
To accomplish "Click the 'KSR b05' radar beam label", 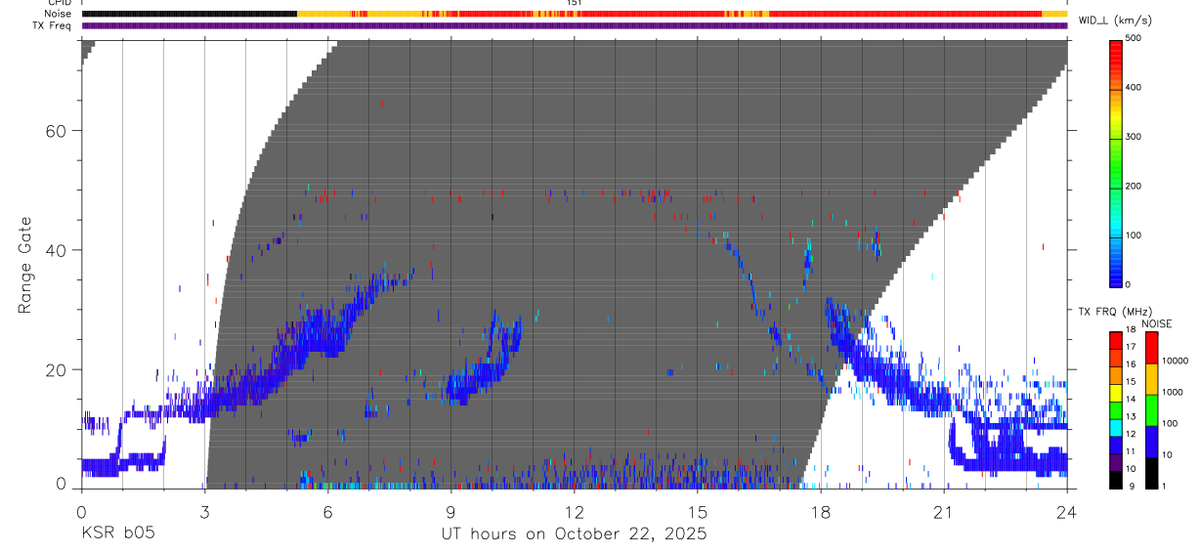I will (x=117, y=533).
